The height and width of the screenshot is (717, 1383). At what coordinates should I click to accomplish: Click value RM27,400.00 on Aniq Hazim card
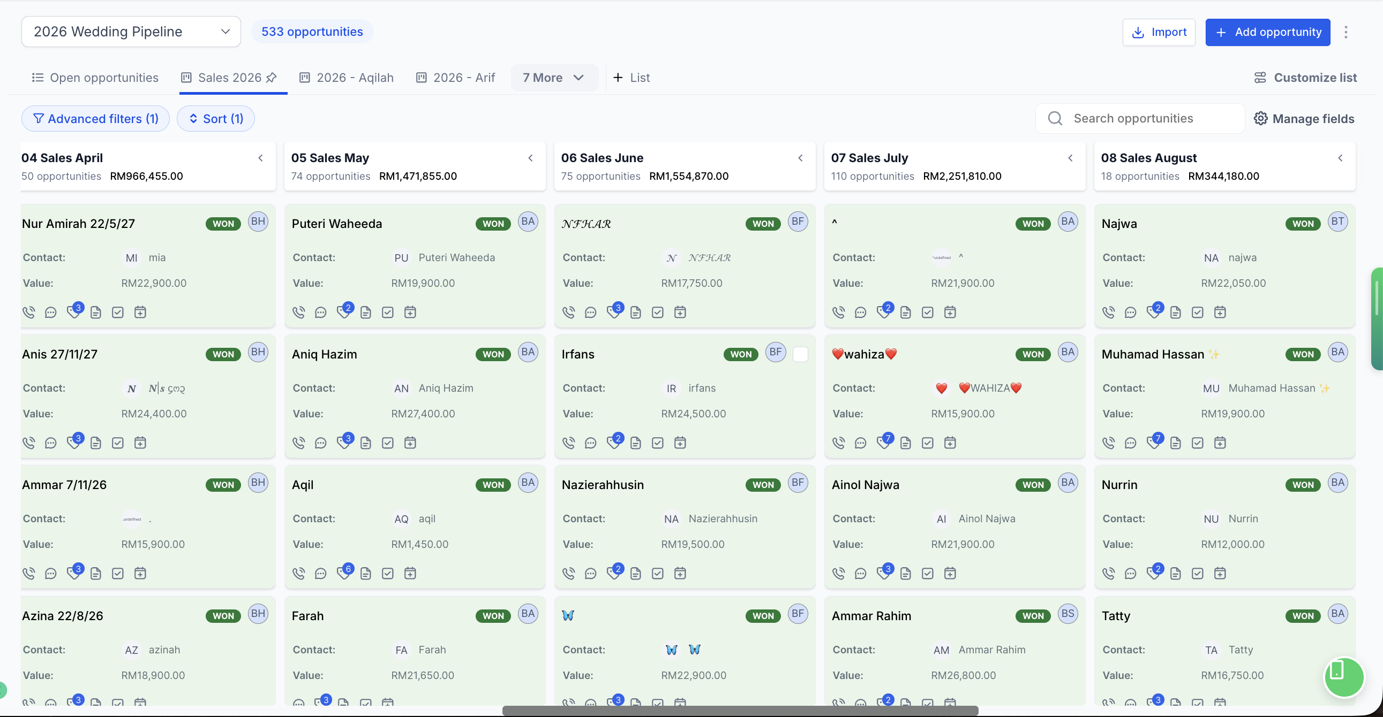(x=423, y=414)
